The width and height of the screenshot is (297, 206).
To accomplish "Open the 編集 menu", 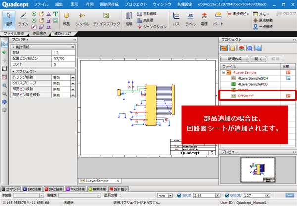I will pyautogui.click(x=59, y=4).
